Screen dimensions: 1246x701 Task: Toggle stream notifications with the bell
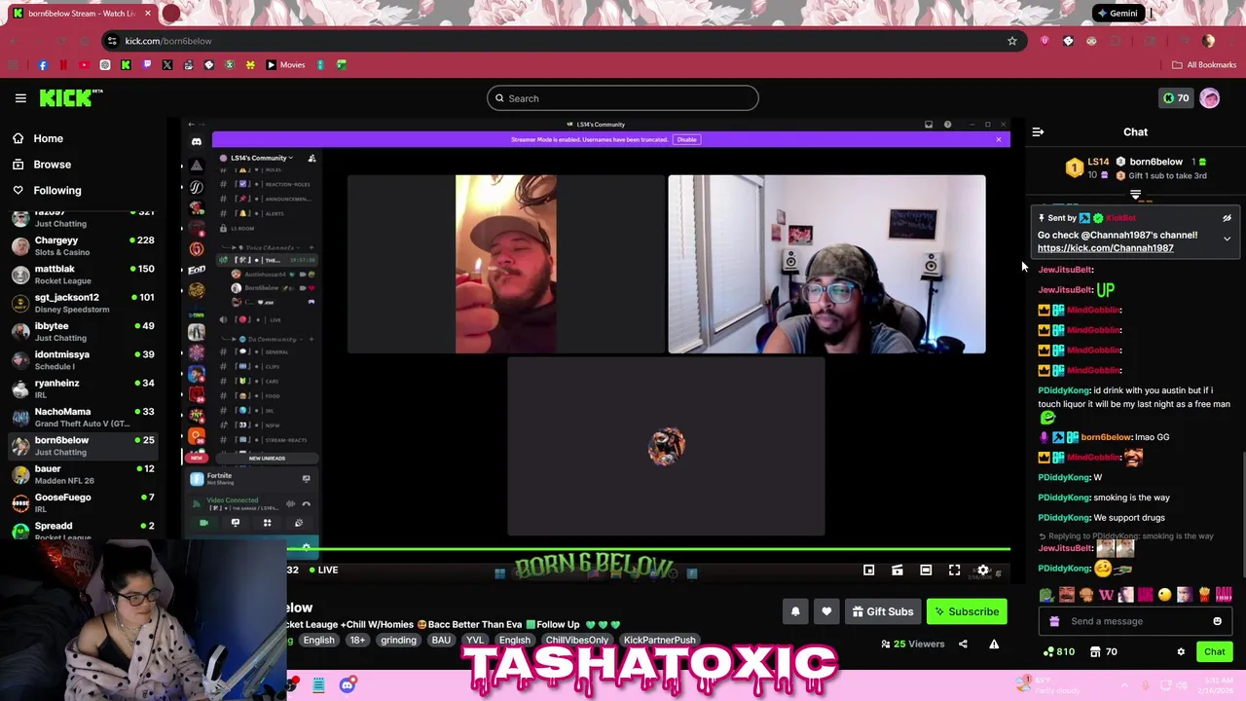click(x=795, y=611)
